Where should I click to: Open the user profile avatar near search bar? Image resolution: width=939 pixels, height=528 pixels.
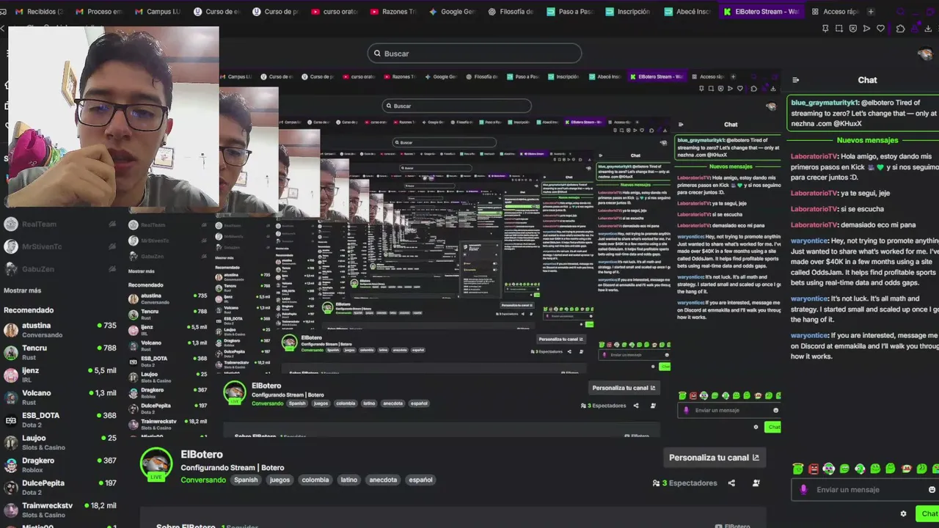[926, 54]
